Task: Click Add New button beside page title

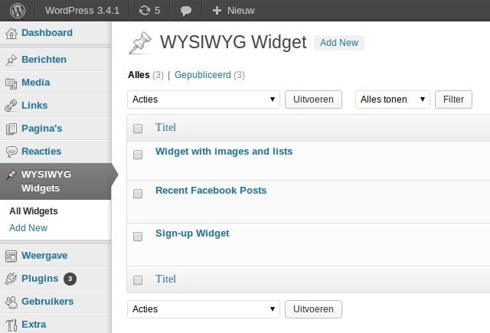Action: [338, 43]
